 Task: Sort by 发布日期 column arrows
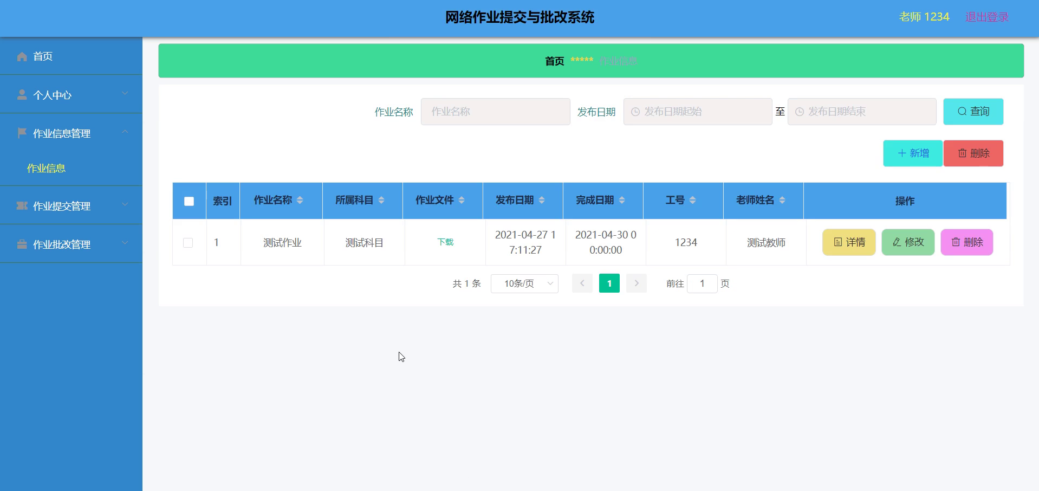[541, 200]
